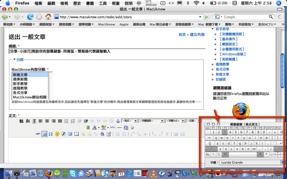Open the 書籤 menu

[x=90, y=3]
